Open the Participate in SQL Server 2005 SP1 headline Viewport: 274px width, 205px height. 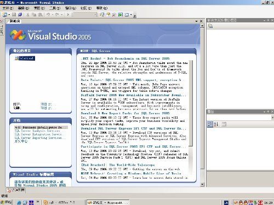(x=134, y=147)
